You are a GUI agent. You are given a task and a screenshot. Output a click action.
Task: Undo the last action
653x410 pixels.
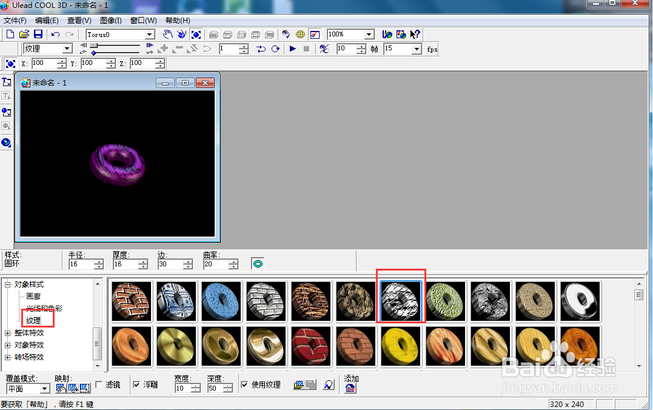point(55,35)
